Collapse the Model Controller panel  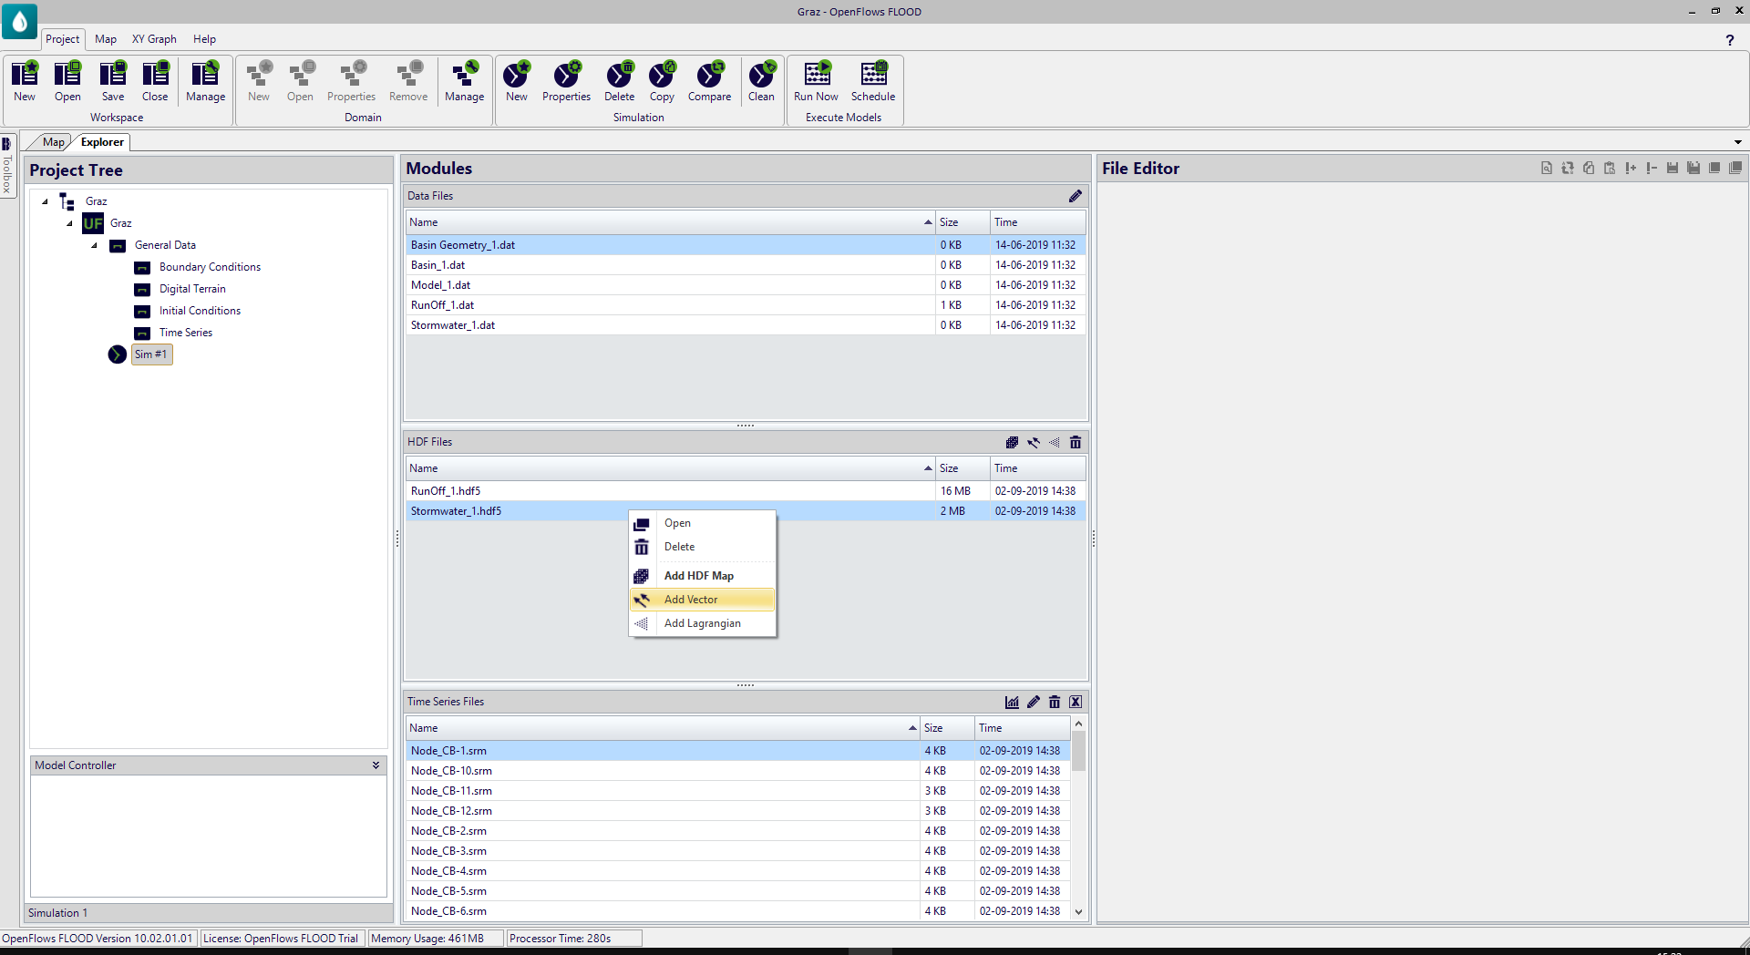click(376, 765)
